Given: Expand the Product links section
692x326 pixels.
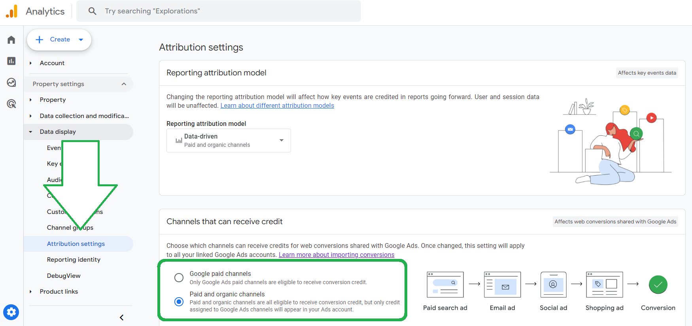Looking at the screenshot, I should (30, 292).
